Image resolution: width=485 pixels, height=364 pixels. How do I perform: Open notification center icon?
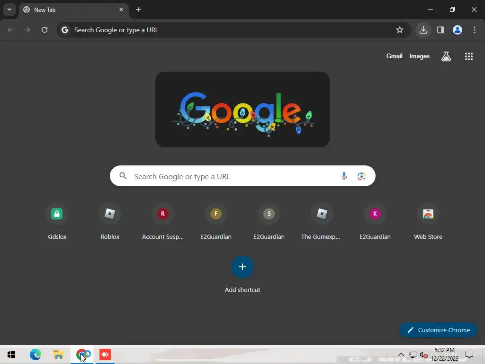pyautogui.click(x=469, y=355)
